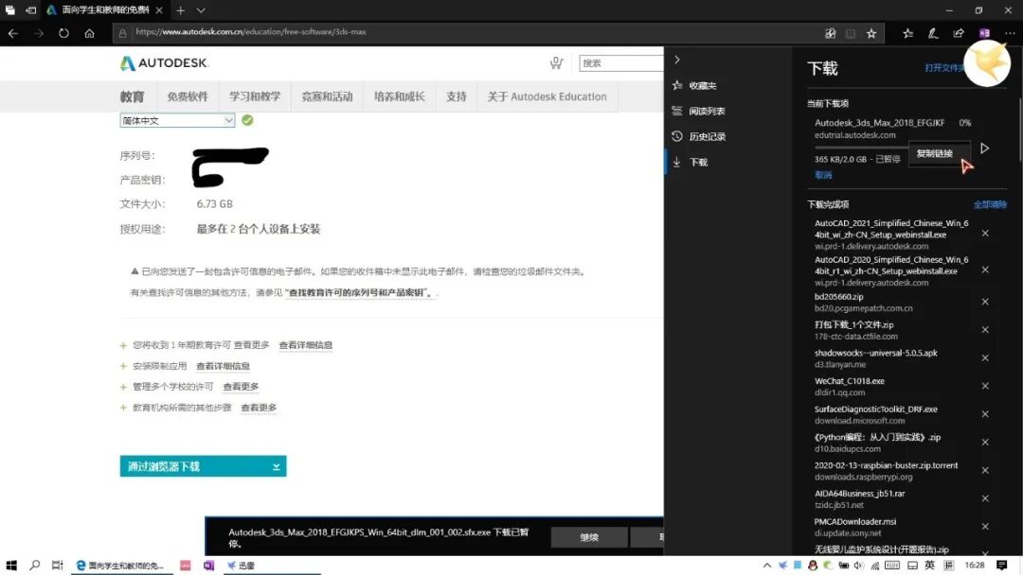This screenshot has height=575, width=1023.
Task: Remove shadowsocks apk download entry
Action: pyautogui.click(x=985, y=357)
